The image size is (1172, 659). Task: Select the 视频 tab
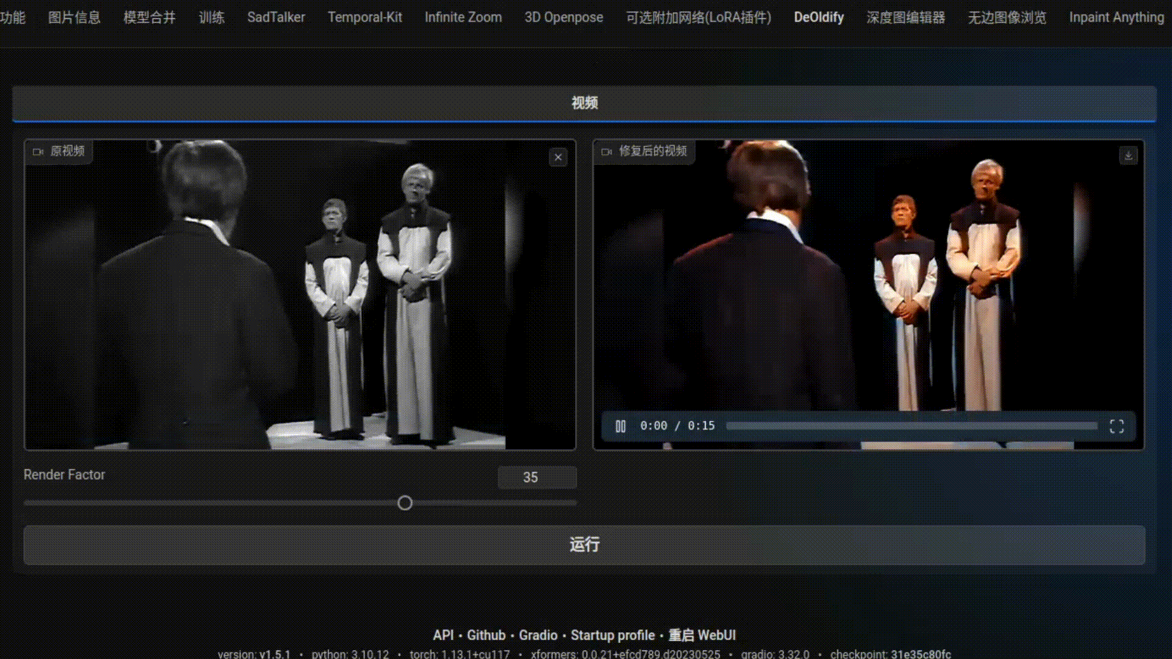(584, 103)
